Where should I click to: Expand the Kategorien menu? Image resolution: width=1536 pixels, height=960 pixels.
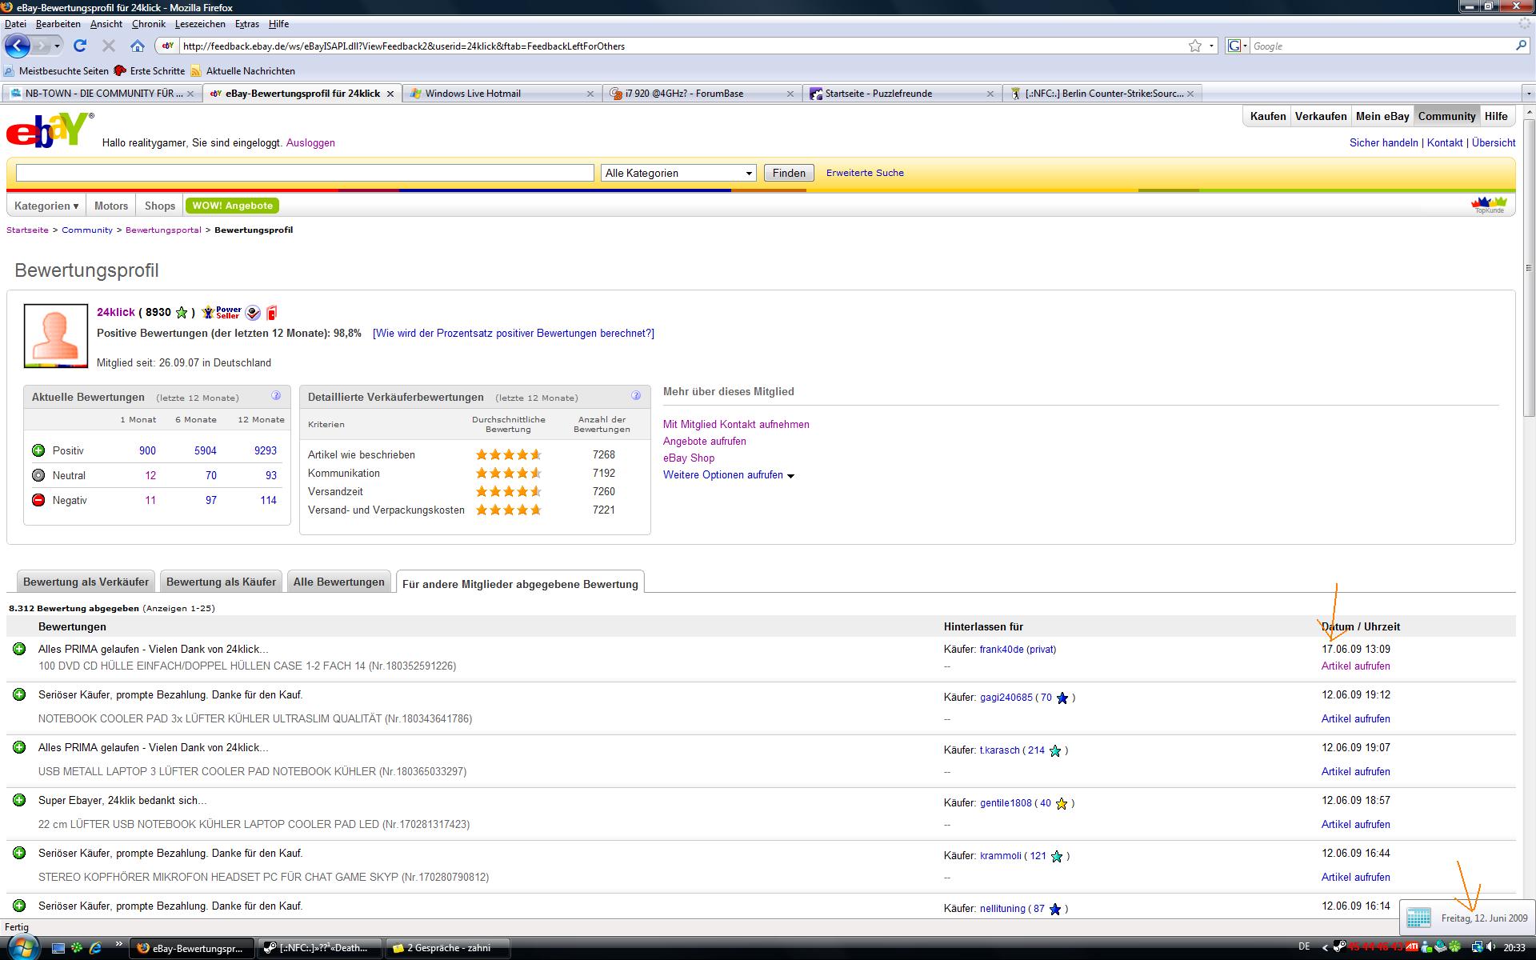tap(46, 206)
